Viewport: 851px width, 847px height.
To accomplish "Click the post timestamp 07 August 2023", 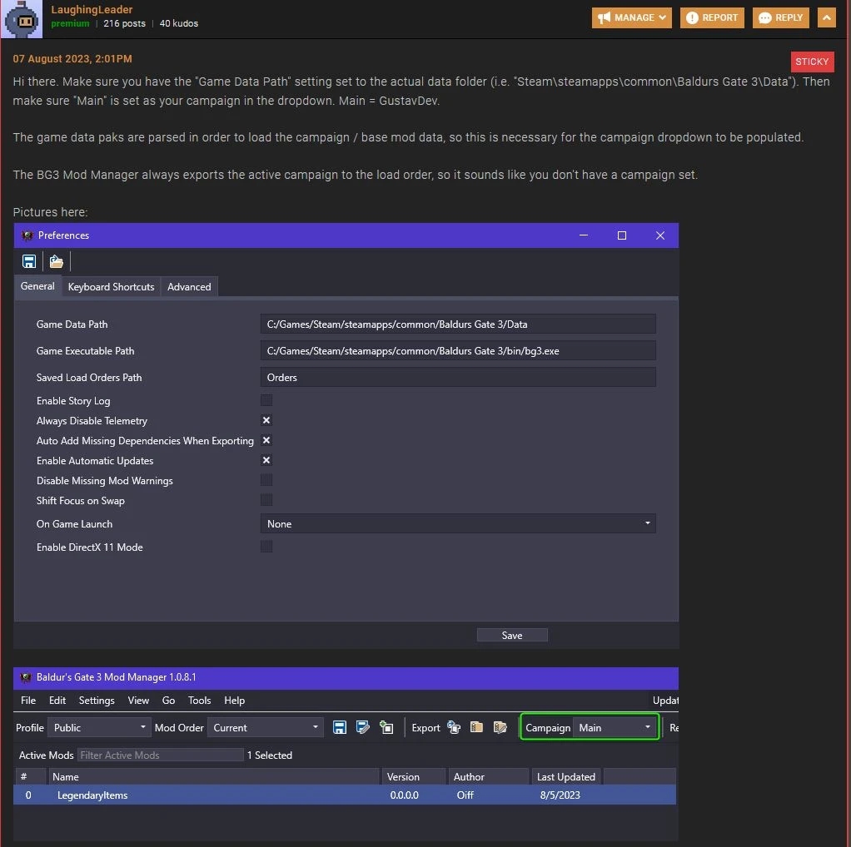I will click(x=72, y=58).
